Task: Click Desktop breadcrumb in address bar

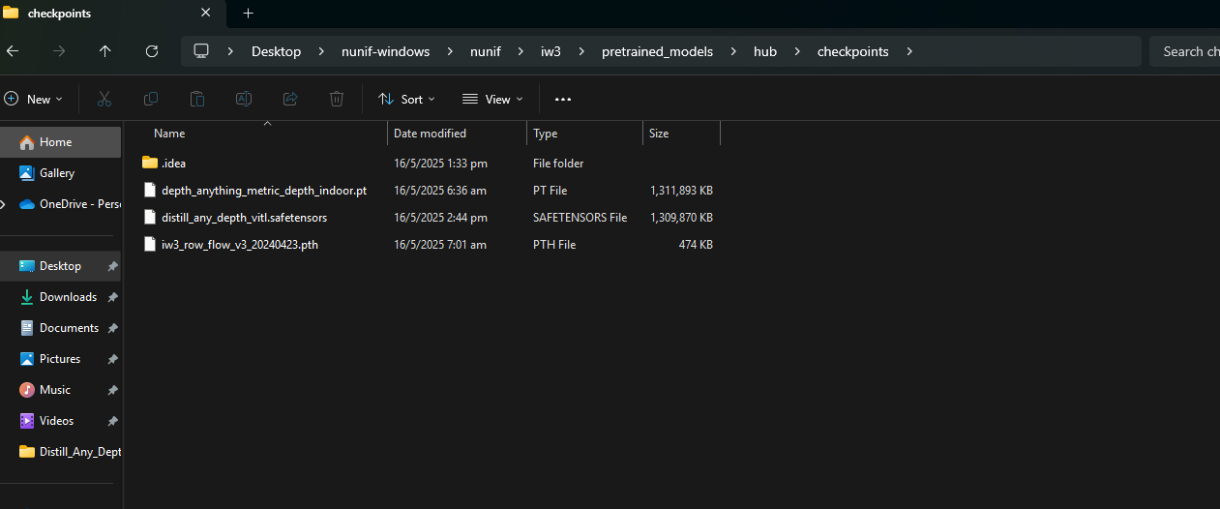Action: [x=276, y=51]
